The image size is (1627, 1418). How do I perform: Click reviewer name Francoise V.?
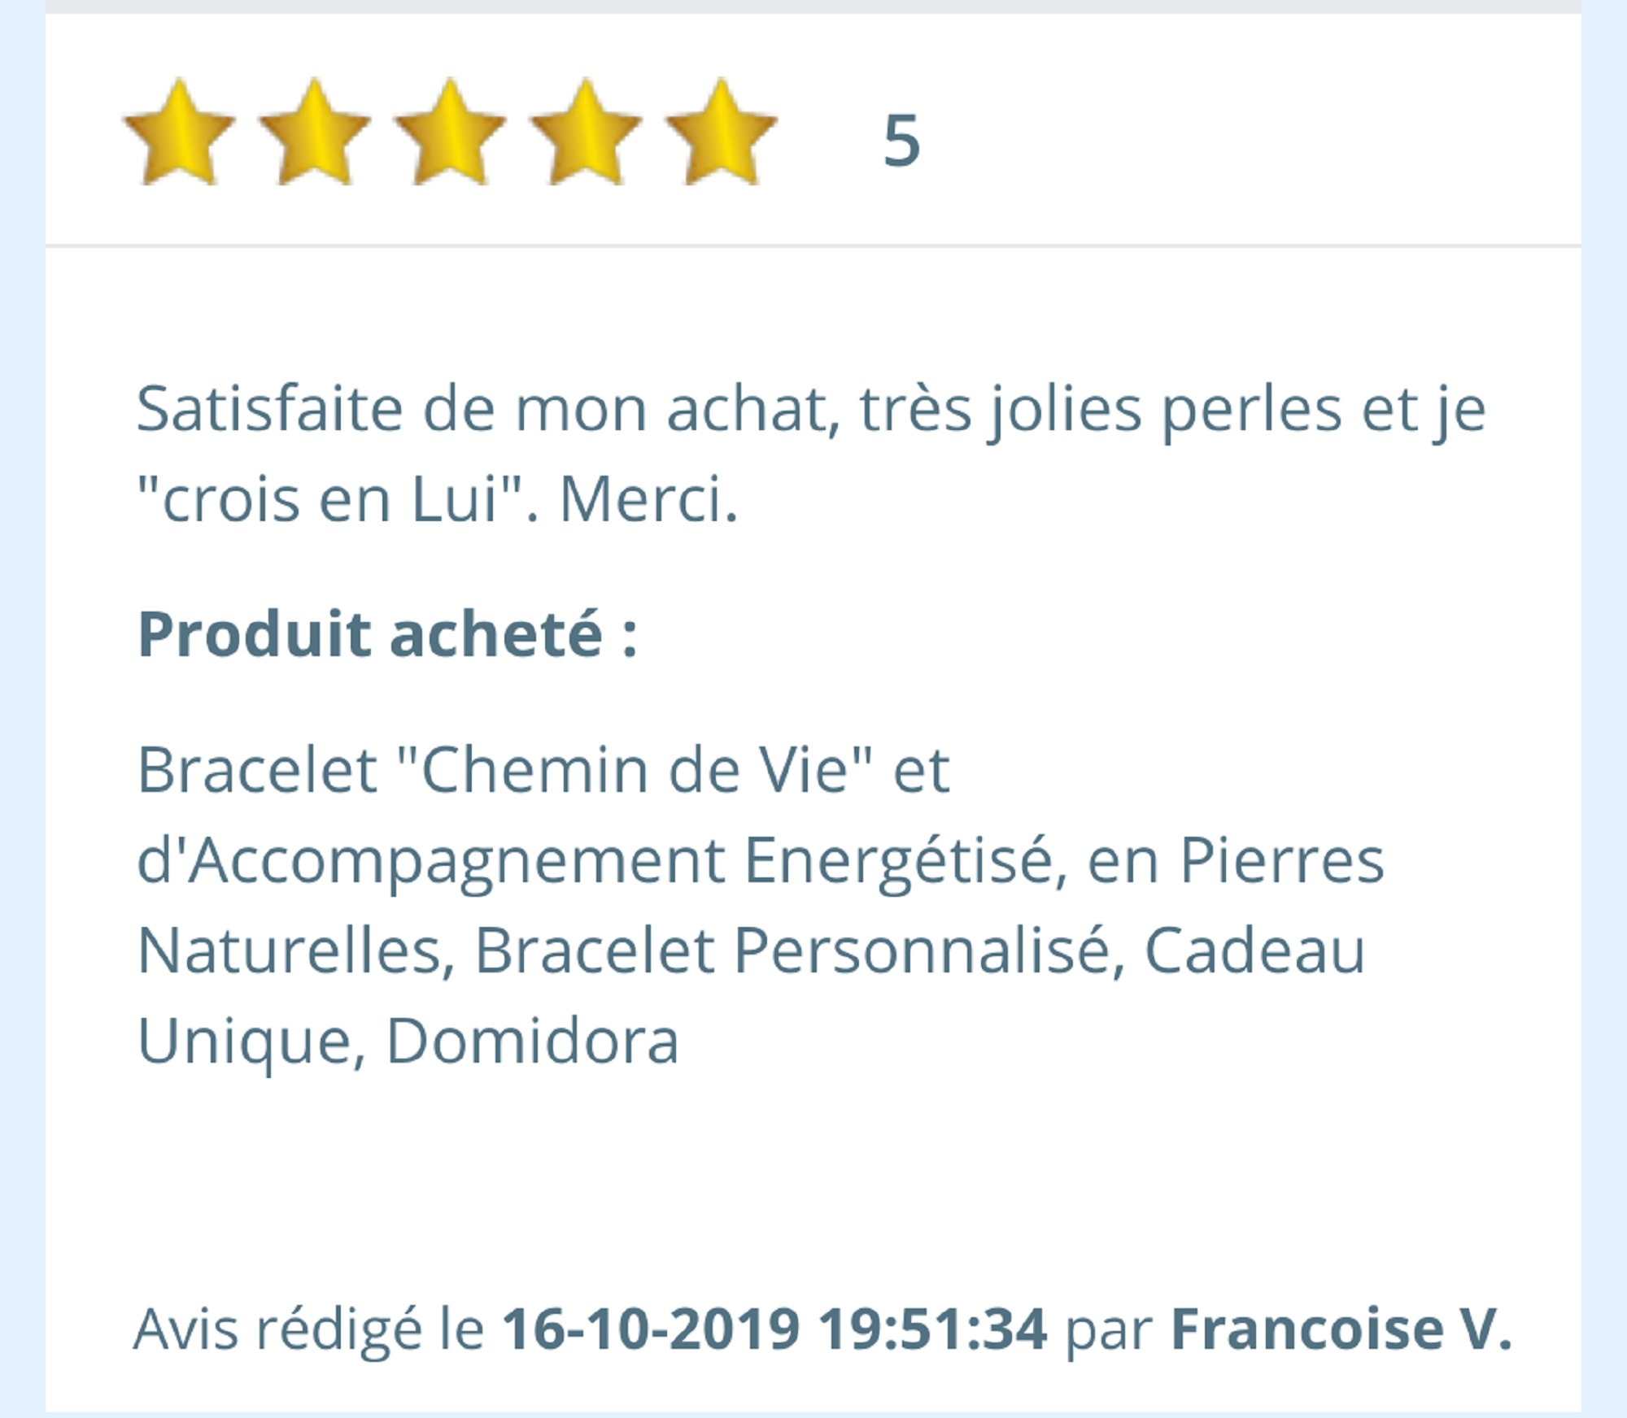pos(1341,1329)
